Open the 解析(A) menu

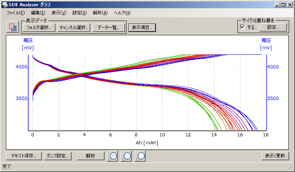tap(100, 13)
